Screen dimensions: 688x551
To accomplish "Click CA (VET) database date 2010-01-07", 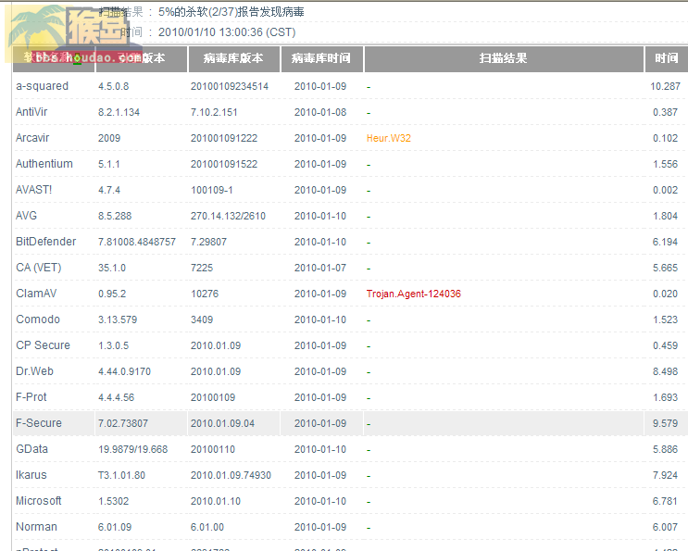I will (x=320, y=268).
